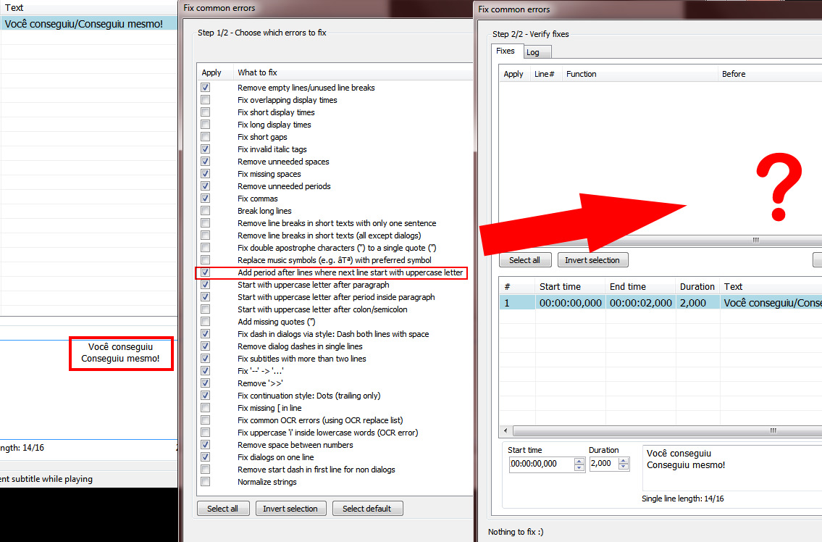Uncheck the Fix commas option
Screen dimensions: 822x542
tap(206, 199)
